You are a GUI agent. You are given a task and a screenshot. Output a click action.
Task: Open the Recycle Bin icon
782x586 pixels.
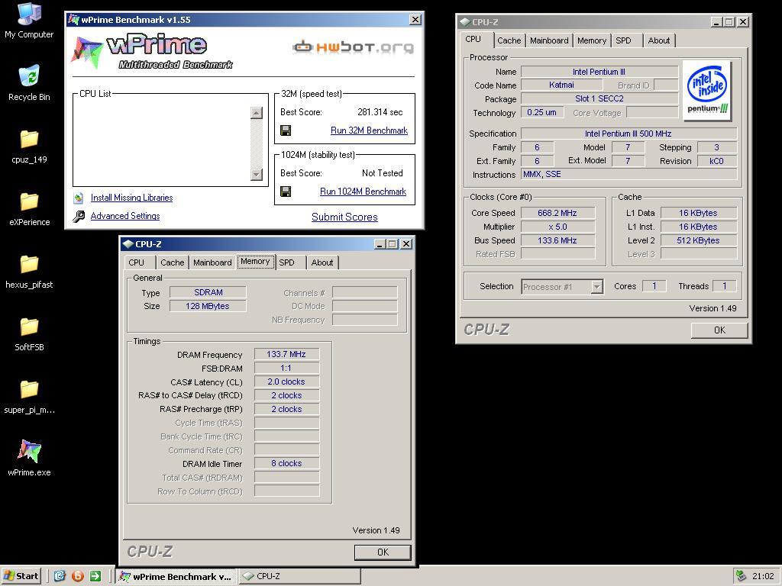(29, 76)
